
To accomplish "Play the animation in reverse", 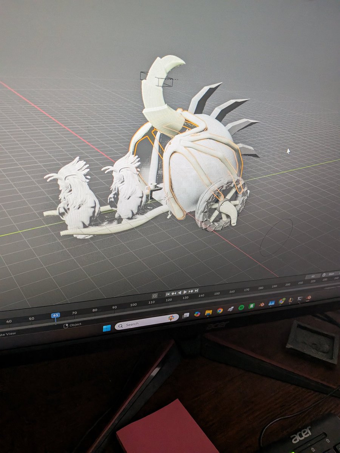I will point(179,293).
